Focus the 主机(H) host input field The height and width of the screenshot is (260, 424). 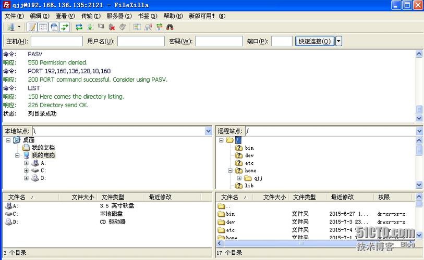57,41
